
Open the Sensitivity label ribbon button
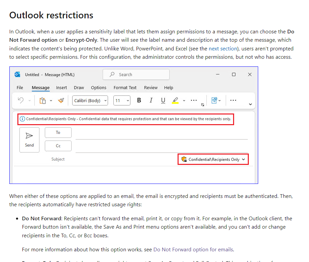coord(216,100)
